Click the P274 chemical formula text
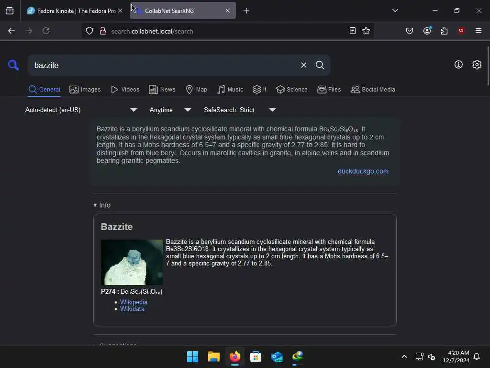Image resolution: width=490 pixels, height=368 pixels. click(x=132, y=292)
